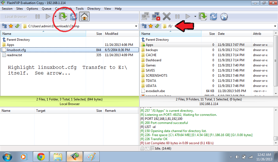Click Parent Directory in the remote pane
Image resolution: width=278 pixels, height=162 pixels.
coord(207,40)
